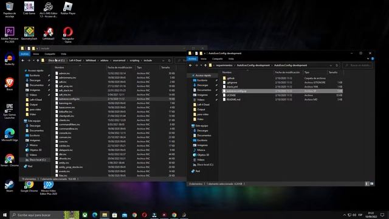Select README.md file in right window
389x219 pixels.
coord(282,100)
